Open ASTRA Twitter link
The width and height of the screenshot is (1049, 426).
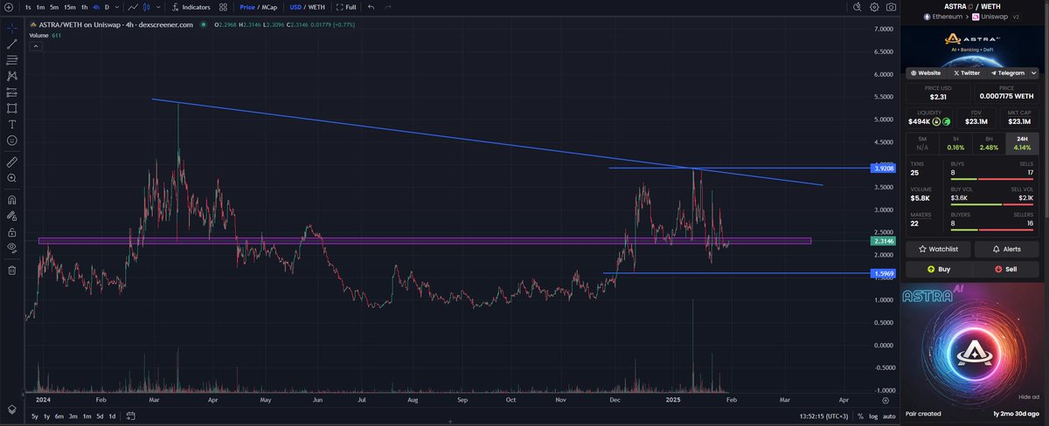pyautogui.click(x=966, y=72)
